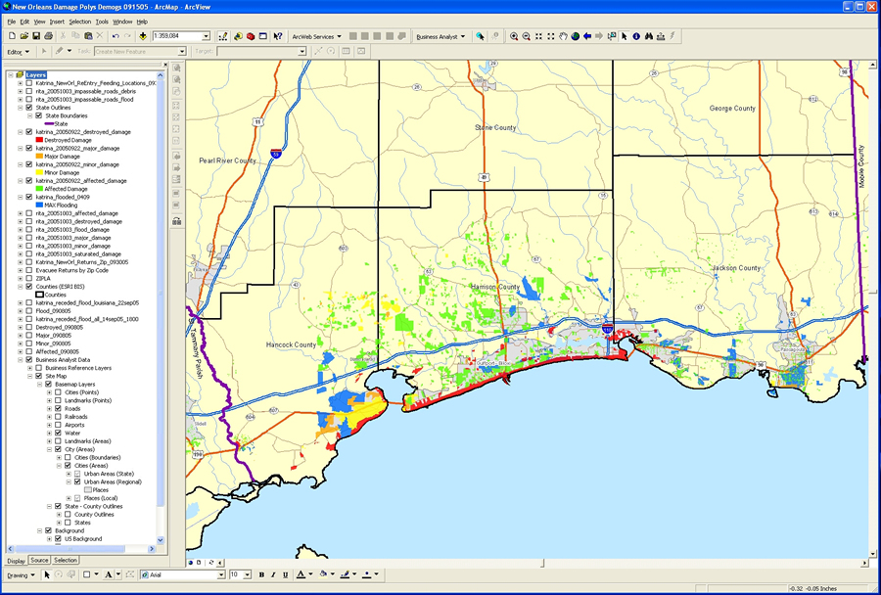881x595 pixels.
Task: Create a new map document
Action: tap(12, 36)
